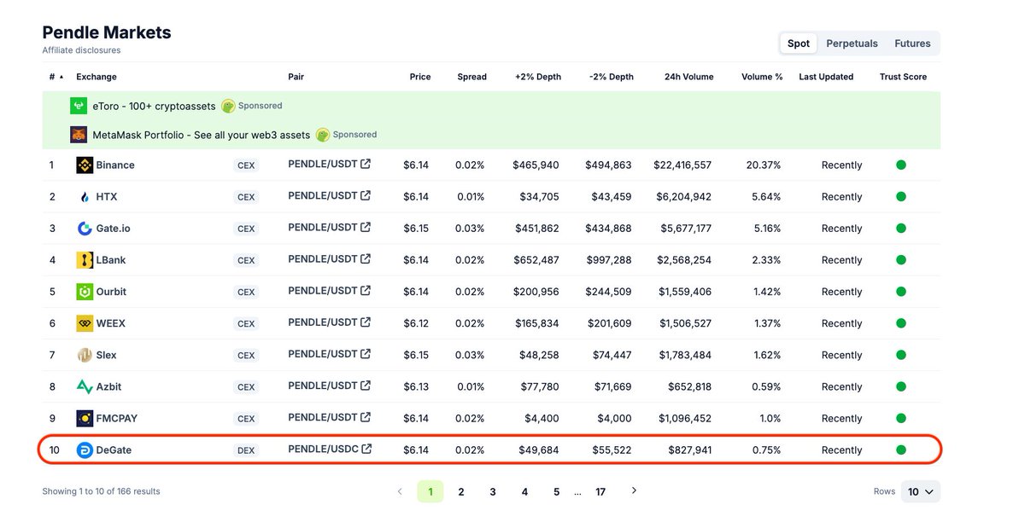Switch to the Futures tab
1025x522 pixels.
(x=912, y=43)
